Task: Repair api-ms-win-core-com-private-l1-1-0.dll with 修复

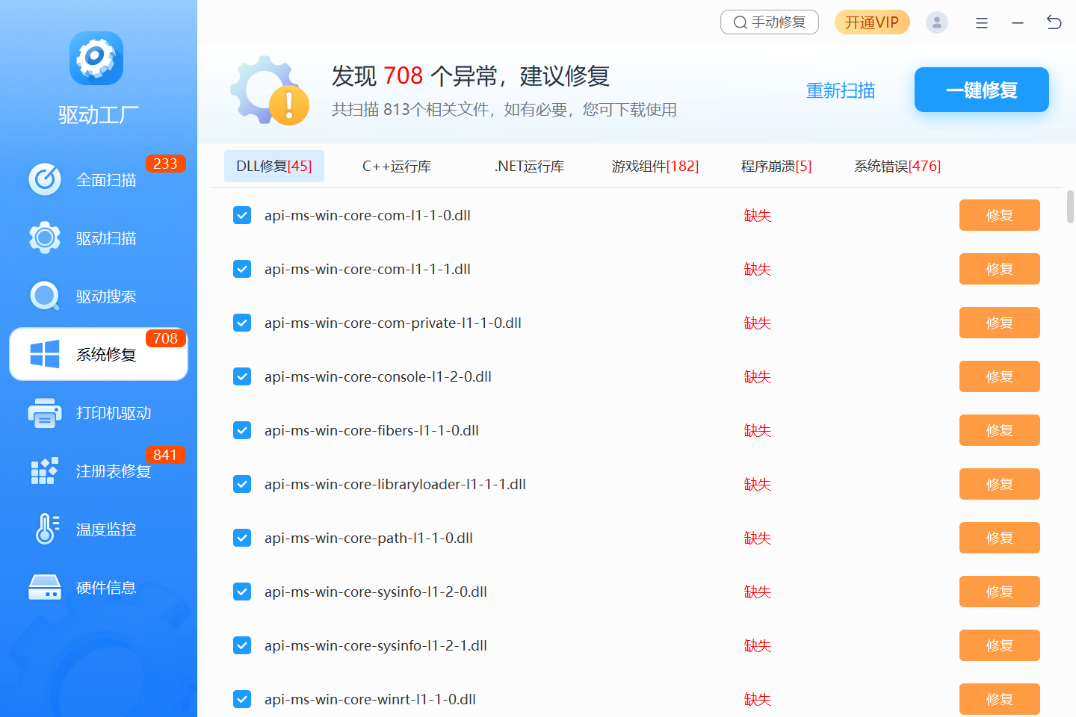Action: click(1000, 323)
